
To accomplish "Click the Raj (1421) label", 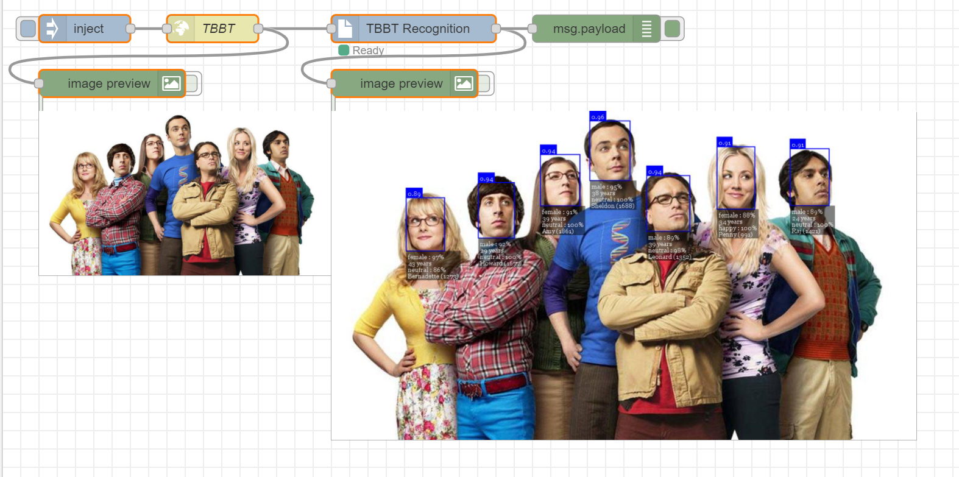I will click(x=806, y=231).
